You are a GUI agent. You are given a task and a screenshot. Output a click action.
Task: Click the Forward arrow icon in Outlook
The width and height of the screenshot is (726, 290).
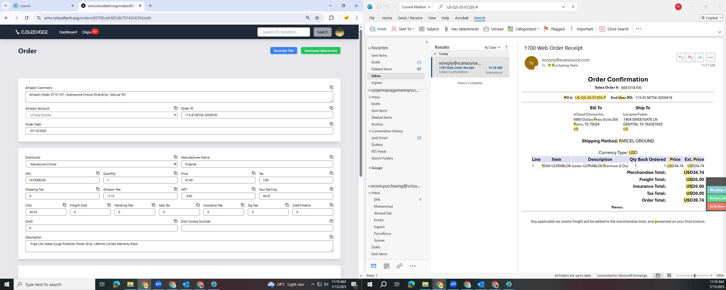[x=699, y=57]
